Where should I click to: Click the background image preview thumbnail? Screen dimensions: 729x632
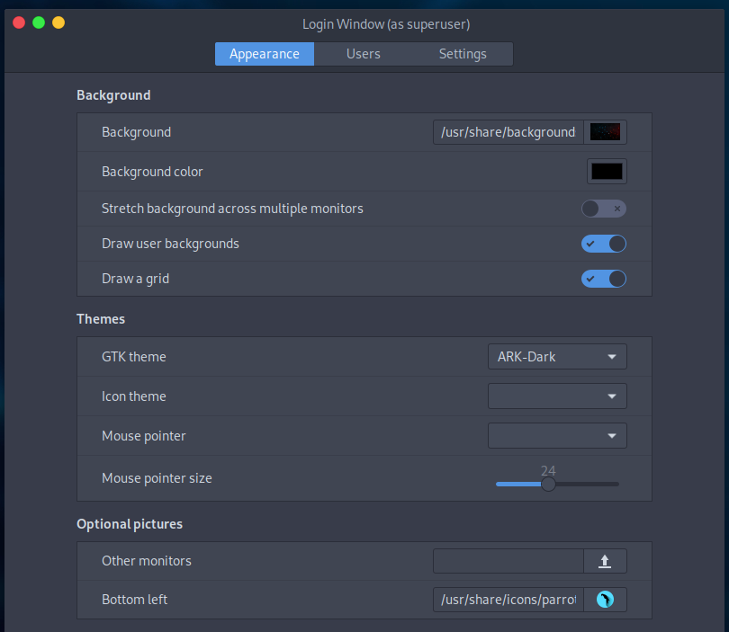pyautogui.click(x=606, y=132)
